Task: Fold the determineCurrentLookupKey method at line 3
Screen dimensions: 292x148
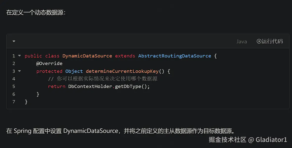Action: click(19, 71)
